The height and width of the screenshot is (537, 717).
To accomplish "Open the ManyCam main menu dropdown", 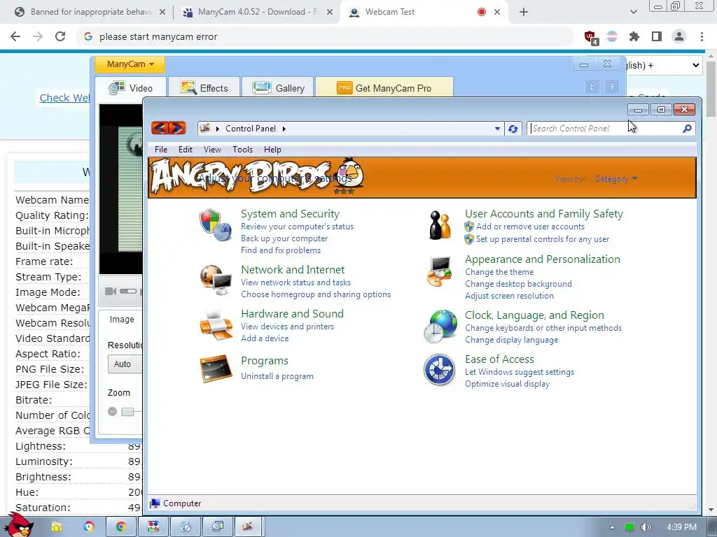I will (x=130, y=64).
